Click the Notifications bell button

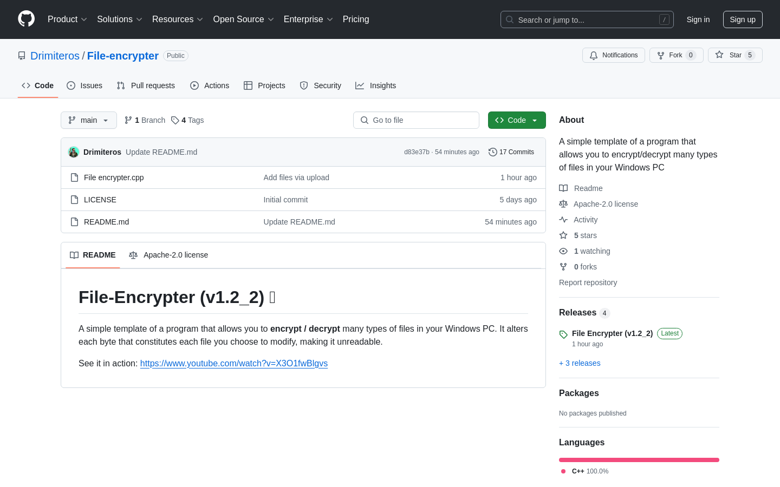614,55
